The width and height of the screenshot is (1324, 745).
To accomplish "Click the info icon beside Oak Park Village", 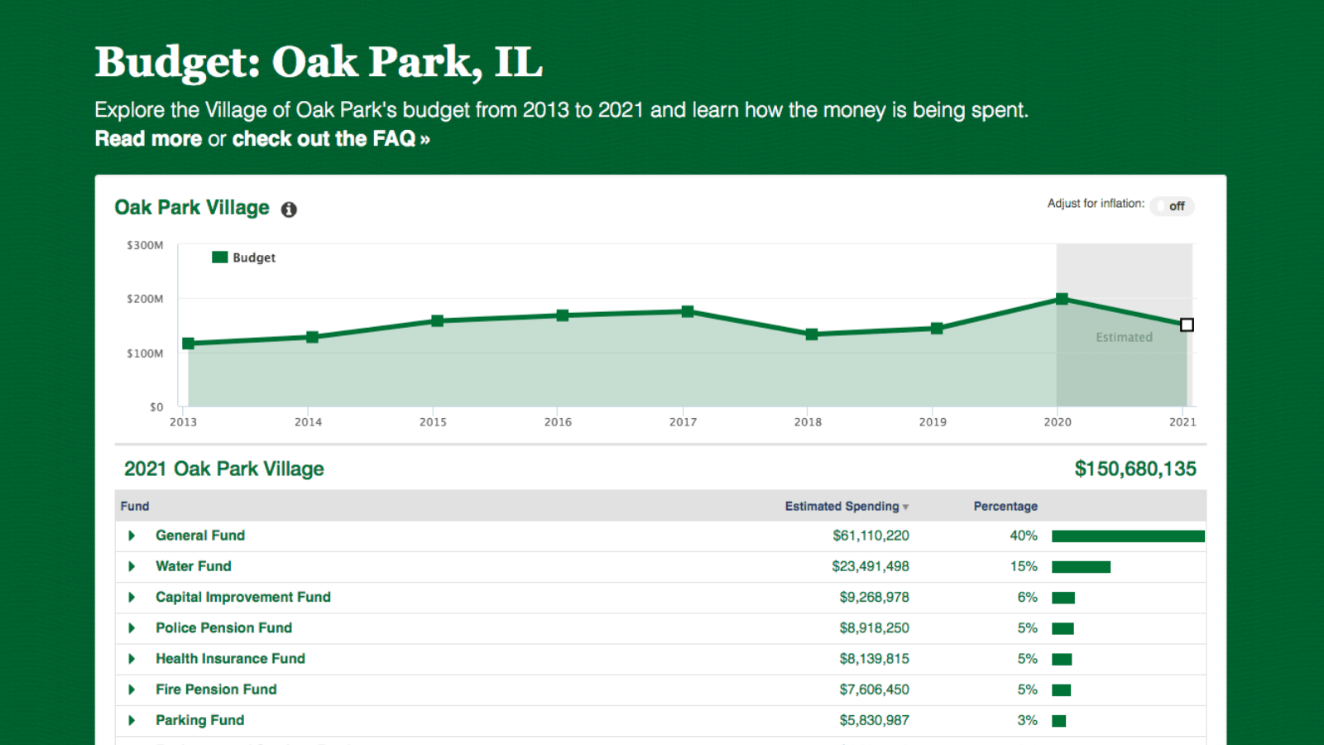I will [289, 209].
